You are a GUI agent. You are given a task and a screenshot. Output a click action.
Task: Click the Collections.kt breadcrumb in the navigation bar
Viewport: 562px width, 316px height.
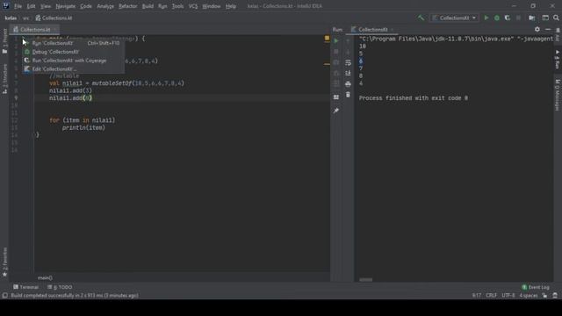tap(54, 18)
